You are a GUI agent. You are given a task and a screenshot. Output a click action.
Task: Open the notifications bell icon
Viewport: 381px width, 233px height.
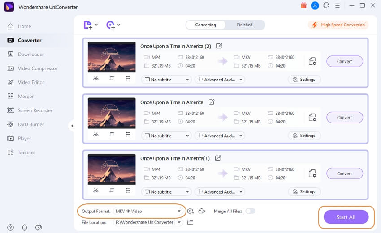(x=25, y=228)
